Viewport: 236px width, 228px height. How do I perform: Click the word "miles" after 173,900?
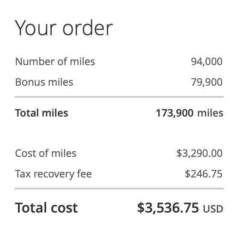point(210,113)
